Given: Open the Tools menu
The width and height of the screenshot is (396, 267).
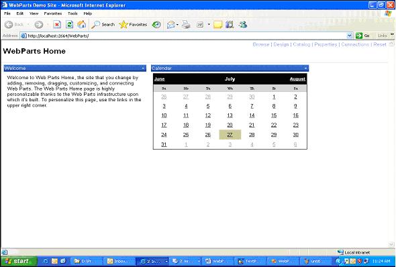Looking at the screenshot, I should pyautogui.click(x=72, y=13).
